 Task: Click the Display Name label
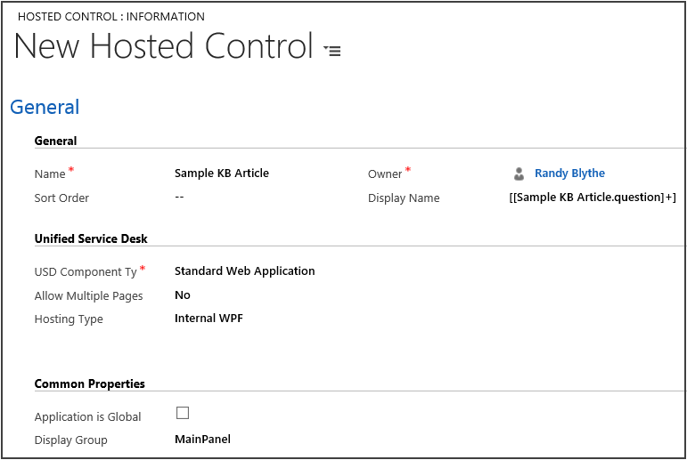click(x=404, y=198)
